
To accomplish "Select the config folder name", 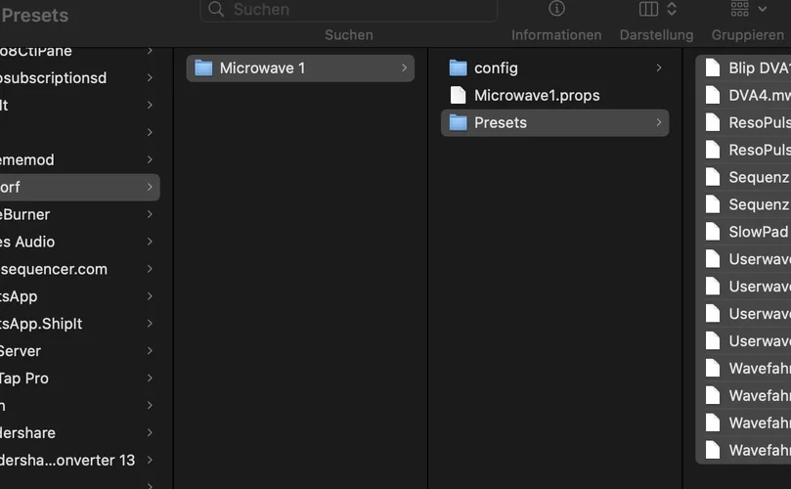I will click(496, 68).
